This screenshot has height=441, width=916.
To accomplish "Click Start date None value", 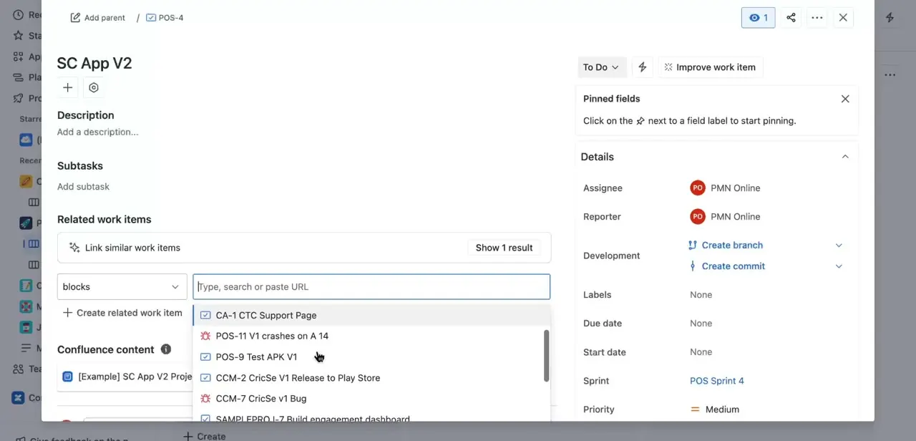I will pyautogui.click(x=701, y=352).
